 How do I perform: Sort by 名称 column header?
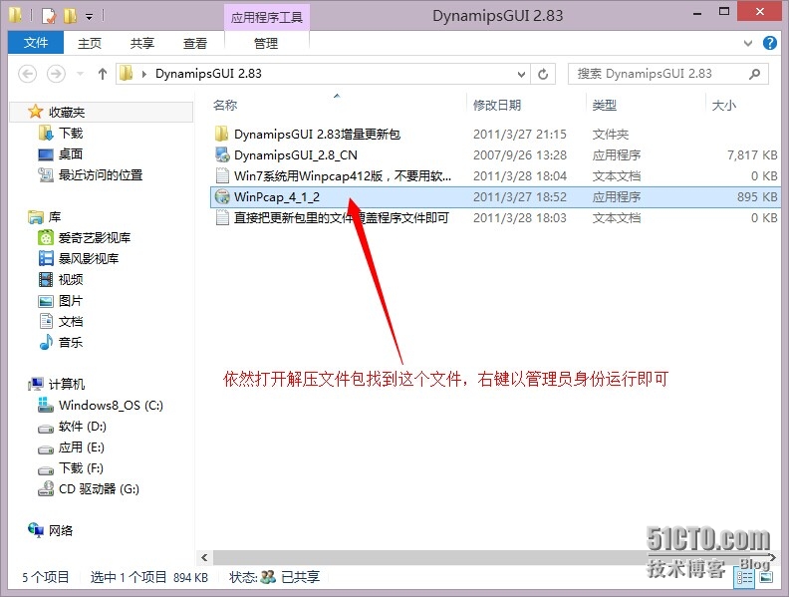pos(225,106)
